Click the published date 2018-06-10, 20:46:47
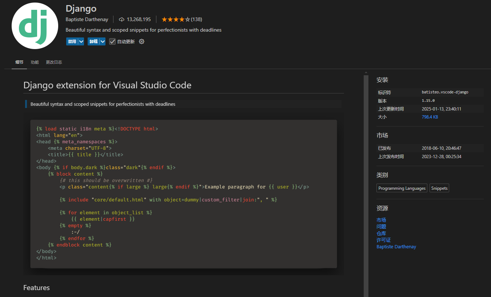The image size is (491, 297). click(x=442, y=148)
